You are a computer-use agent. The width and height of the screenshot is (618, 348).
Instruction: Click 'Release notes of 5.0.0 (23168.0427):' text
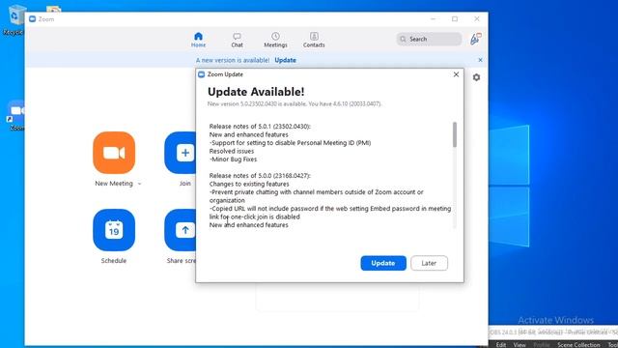point(260,176)
